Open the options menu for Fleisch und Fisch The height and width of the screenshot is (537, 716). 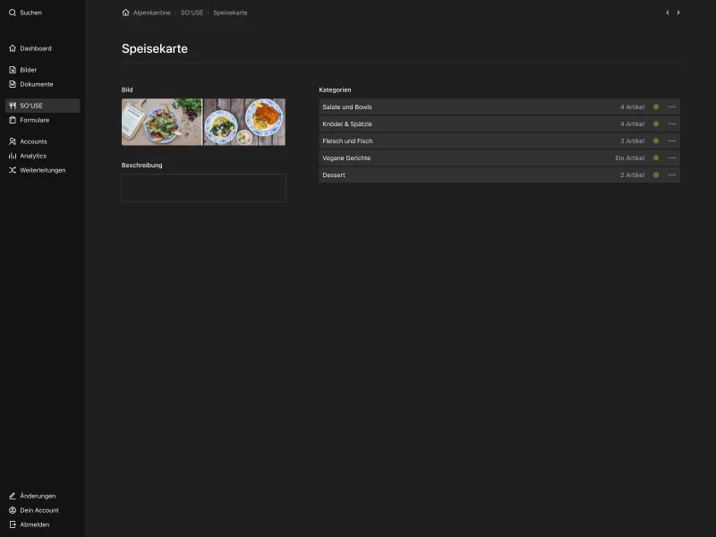coord(672,141)
